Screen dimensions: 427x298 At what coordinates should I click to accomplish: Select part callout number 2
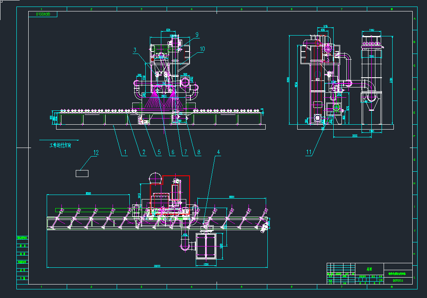pos(144,152)
